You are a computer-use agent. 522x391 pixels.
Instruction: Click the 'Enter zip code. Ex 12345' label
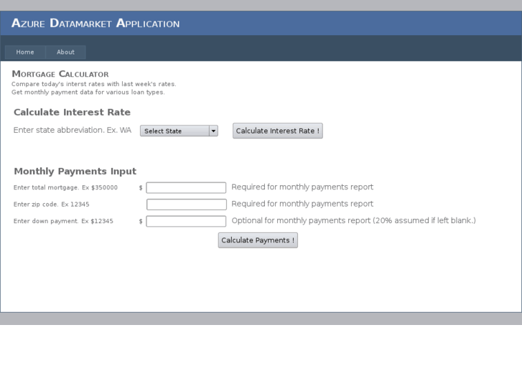(x=51, y=204)
